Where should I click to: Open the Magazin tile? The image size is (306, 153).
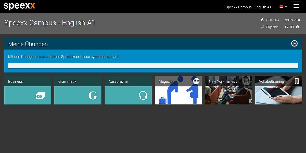point(178,90)
